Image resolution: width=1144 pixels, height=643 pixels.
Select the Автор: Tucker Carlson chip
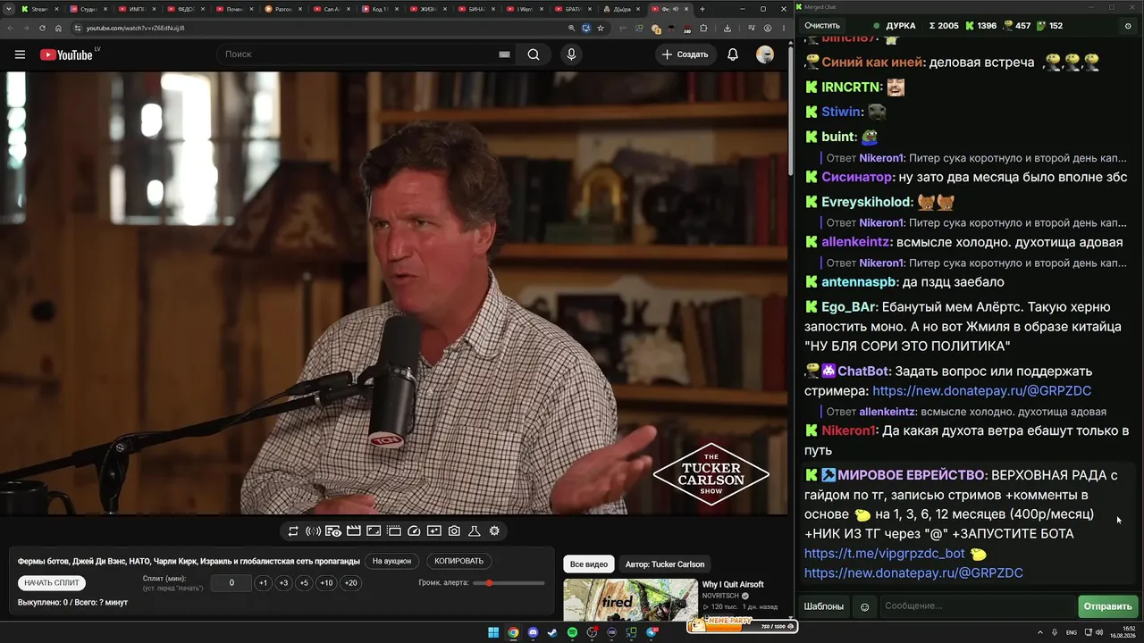click(x=665, y=564)
